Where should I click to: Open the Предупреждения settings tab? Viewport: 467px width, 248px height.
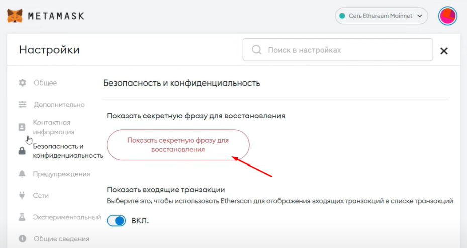pyautogui.click(x=61, y=174)
